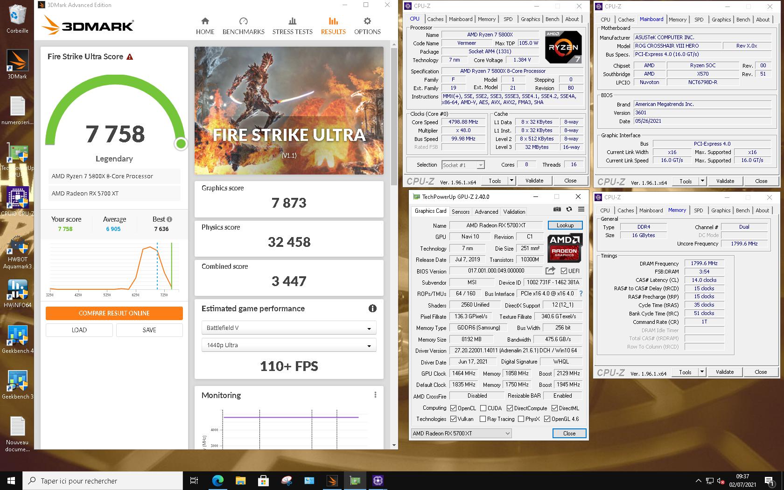Open the notification center icon
Image resolution: width=784 pixels, height=490 pixels.
tap(769, 480)
